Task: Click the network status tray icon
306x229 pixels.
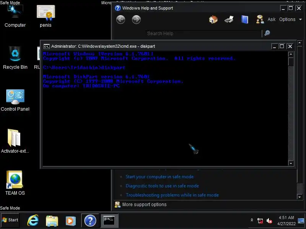Action: tap(260, 221)
